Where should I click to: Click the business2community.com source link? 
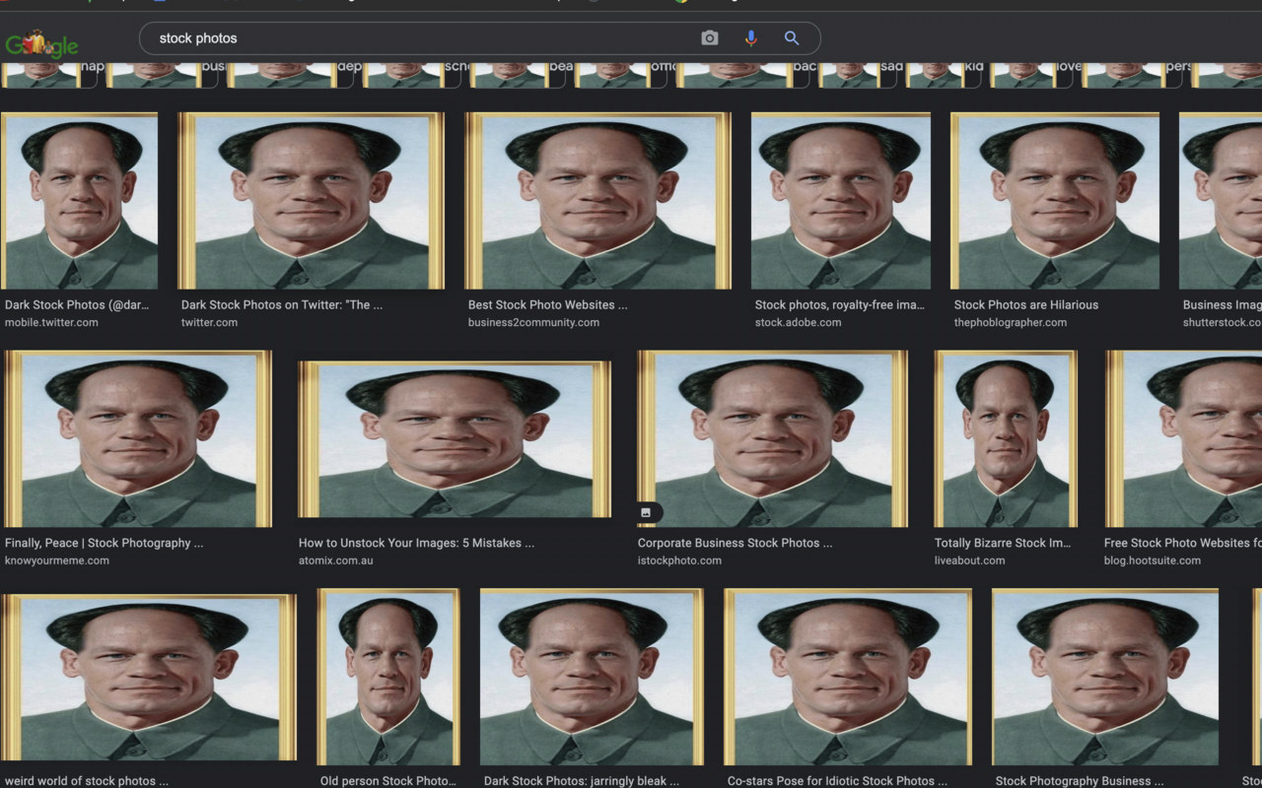coord(532,322)
